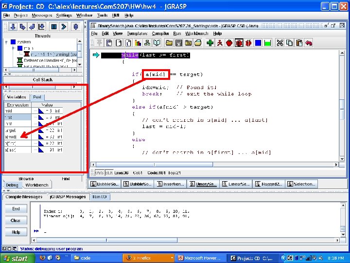Click the Print icon in editor toolbar

[198, 43]
